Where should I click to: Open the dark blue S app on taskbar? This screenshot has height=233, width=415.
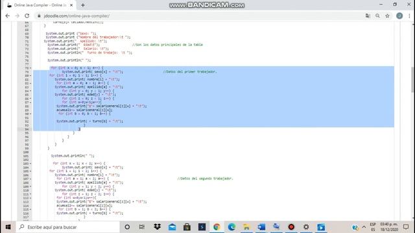[202, 227]
